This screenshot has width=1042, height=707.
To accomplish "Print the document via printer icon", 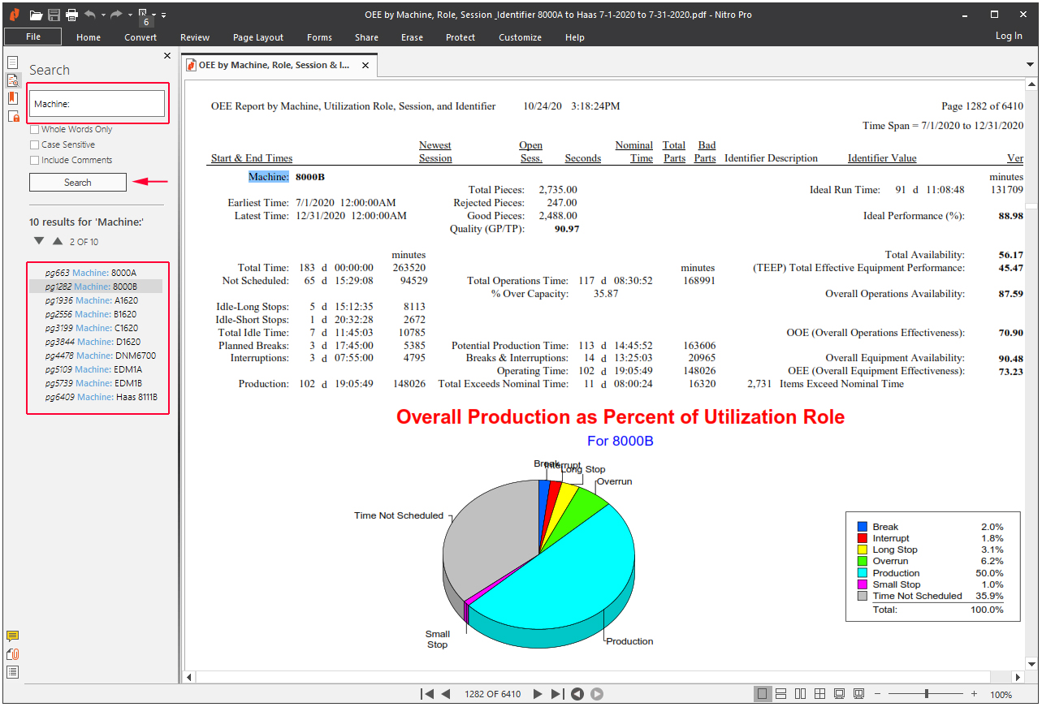I will [x=71, y=15].
